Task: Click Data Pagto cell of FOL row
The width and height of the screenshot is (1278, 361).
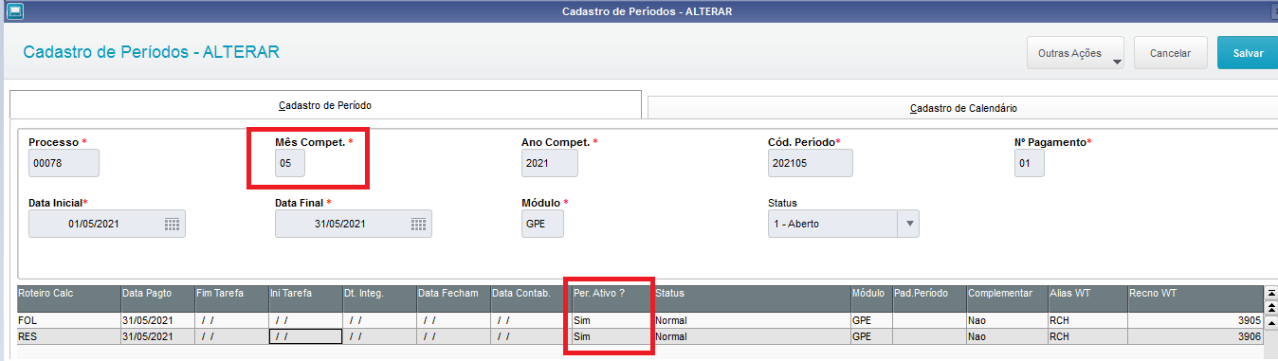Action: point(157,321)
